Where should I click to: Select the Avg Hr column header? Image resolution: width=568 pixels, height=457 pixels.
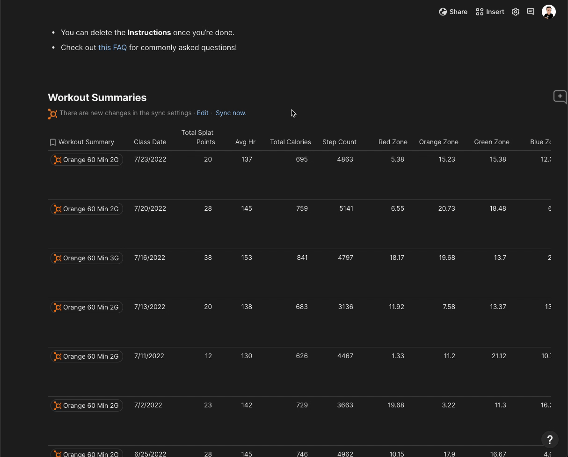tap(245, 142)
